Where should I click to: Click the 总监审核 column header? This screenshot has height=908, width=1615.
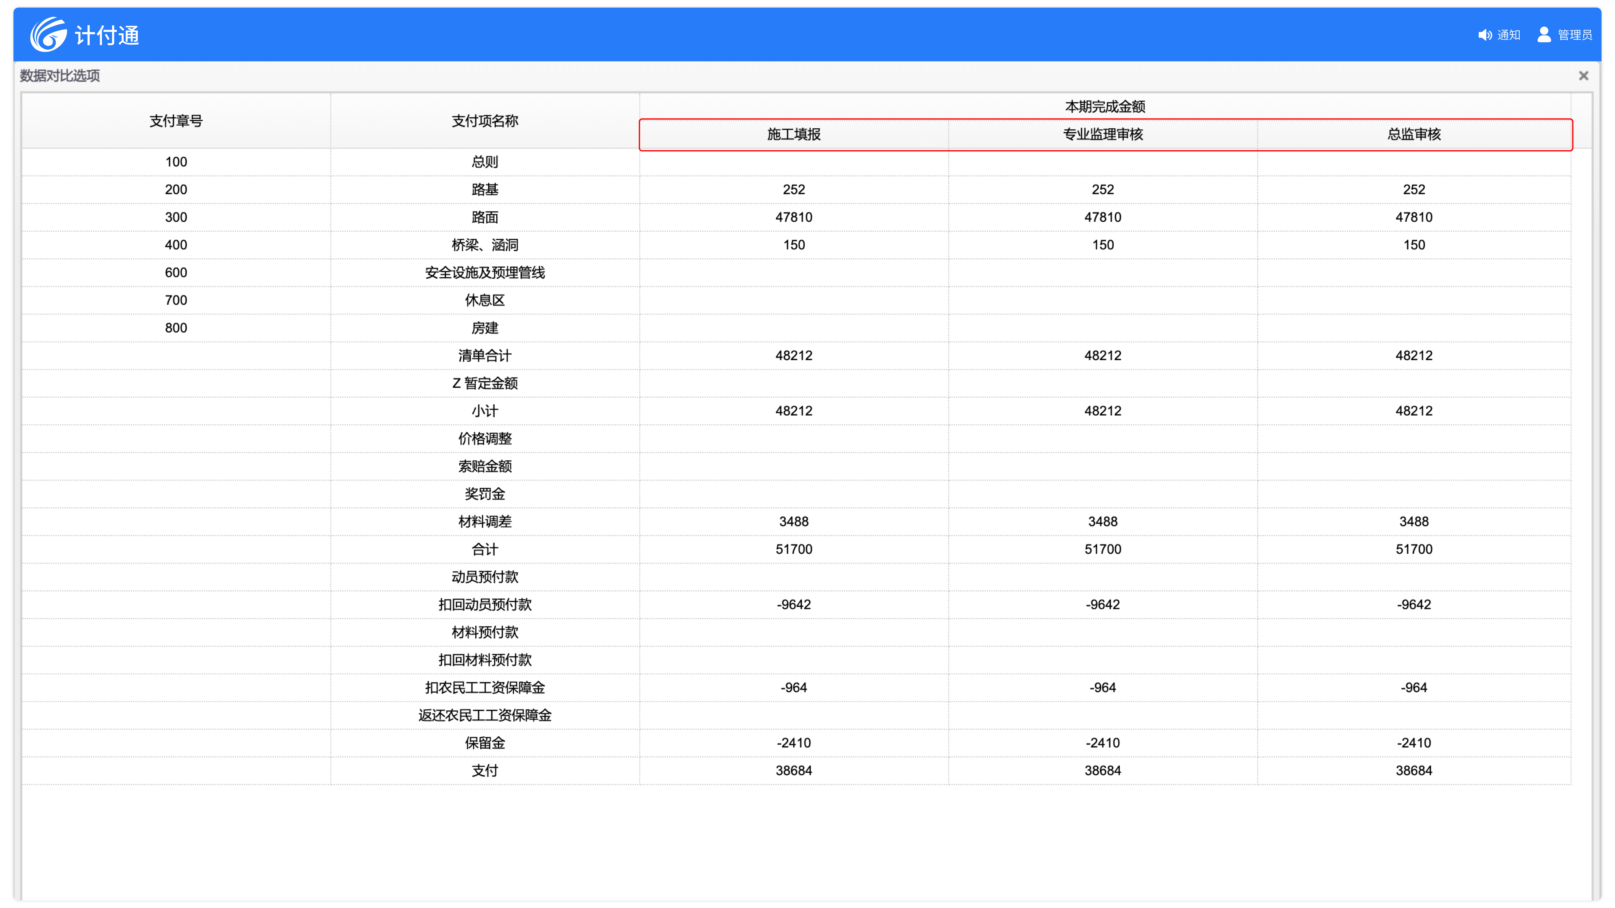click(x=1414, y=134)
